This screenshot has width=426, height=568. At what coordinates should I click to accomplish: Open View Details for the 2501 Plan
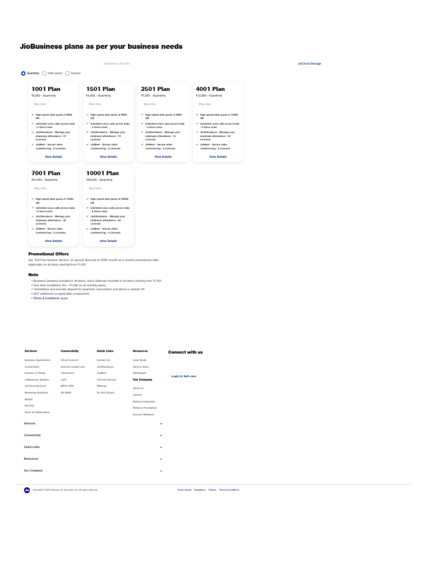pos(163,157)
